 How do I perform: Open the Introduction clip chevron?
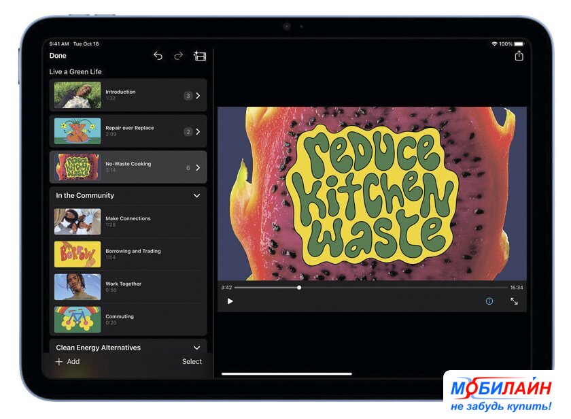198,96
